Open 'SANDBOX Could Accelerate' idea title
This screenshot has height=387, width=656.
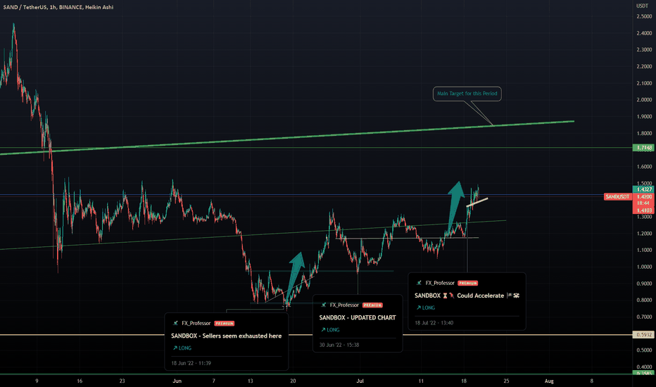point(467,296)
